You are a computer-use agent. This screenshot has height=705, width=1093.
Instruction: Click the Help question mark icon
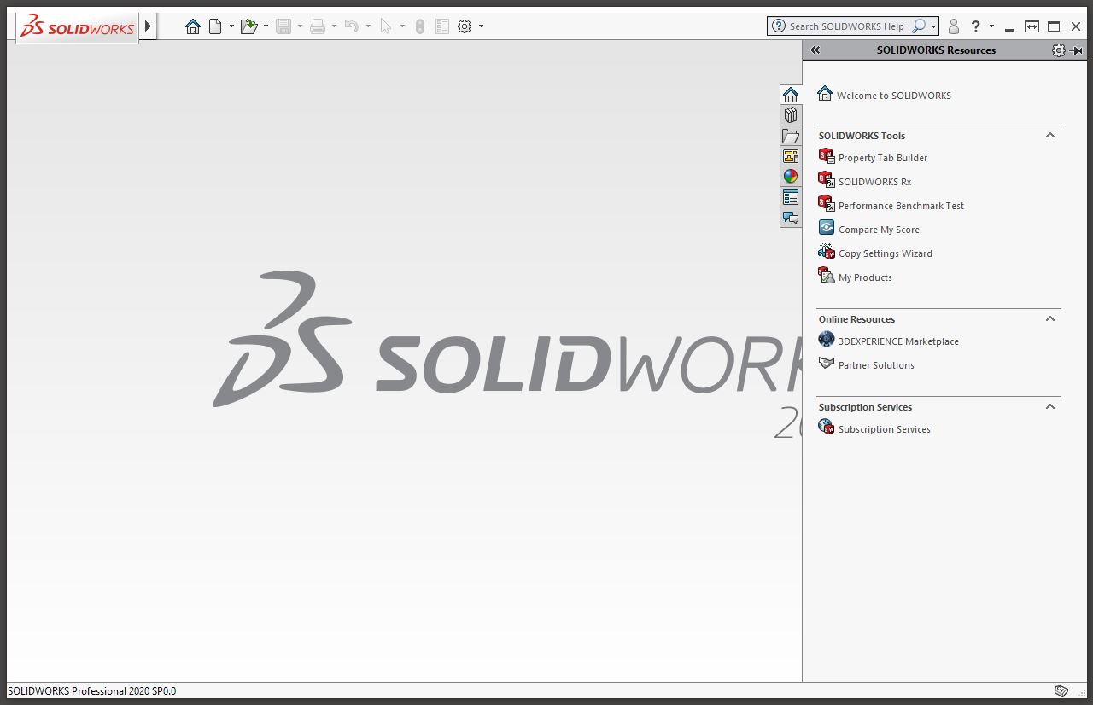976,26
